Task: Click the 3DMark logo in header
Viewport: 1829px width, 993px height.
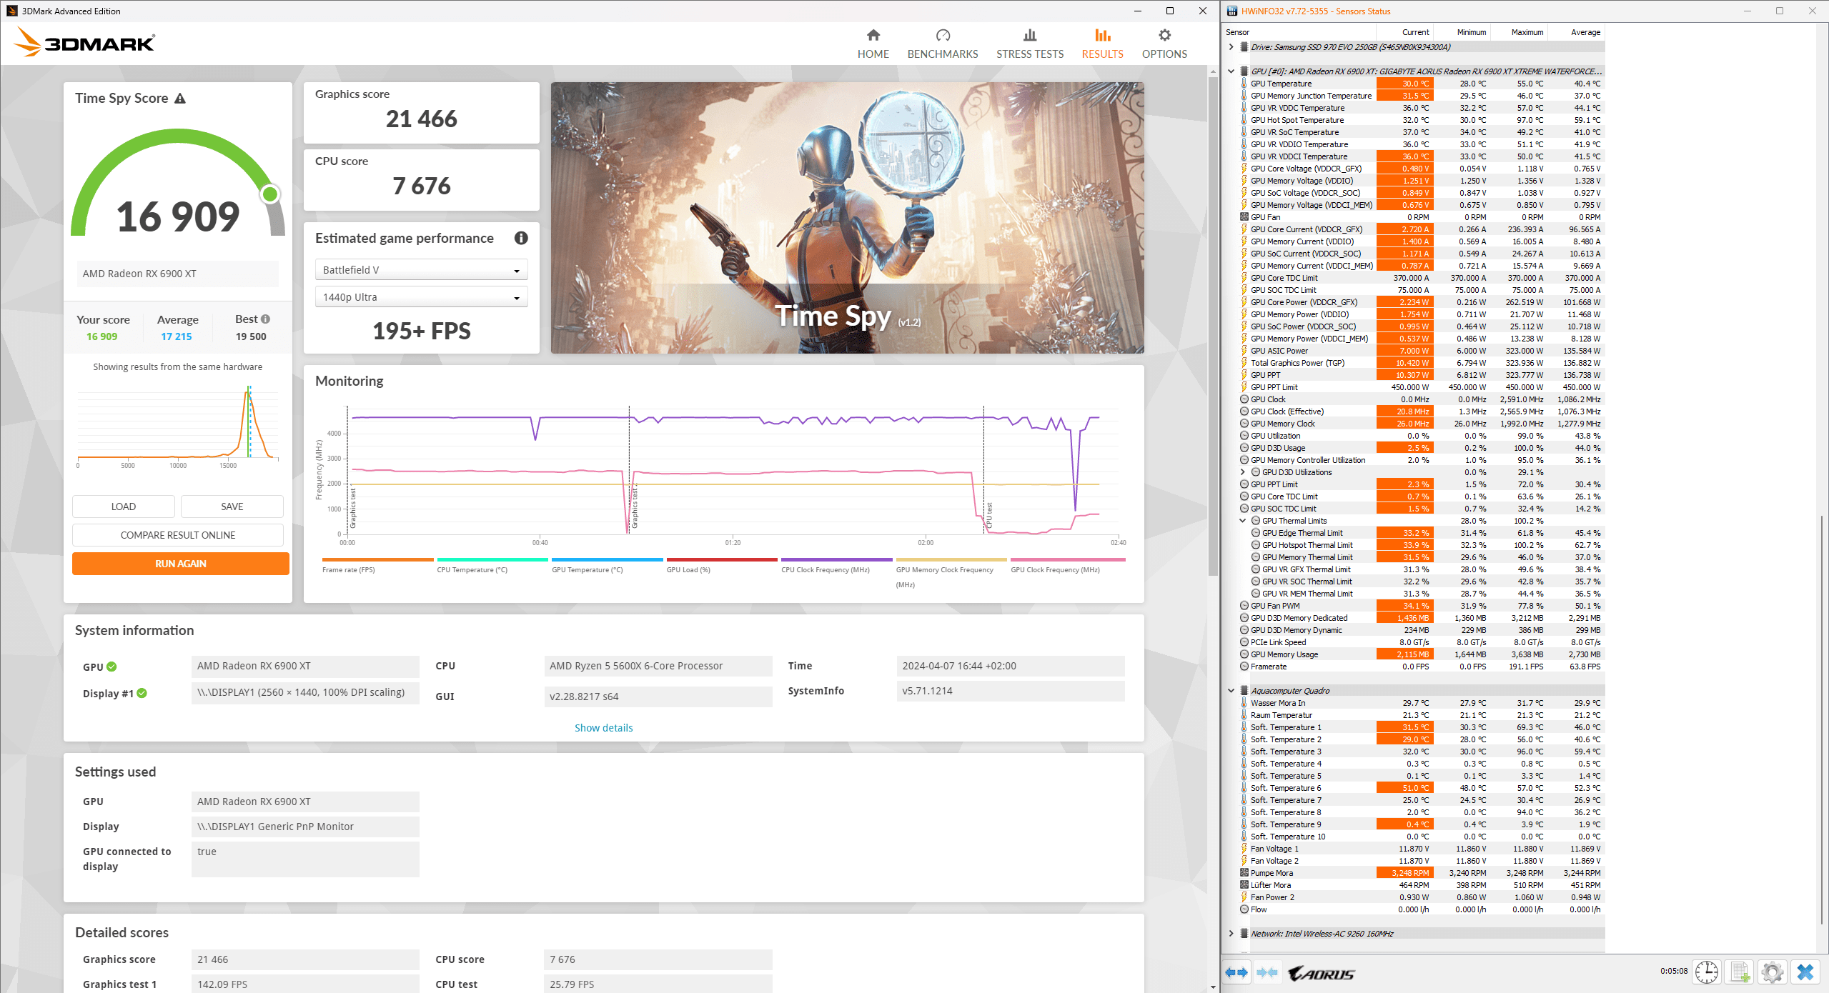Action: pos(84,42)
